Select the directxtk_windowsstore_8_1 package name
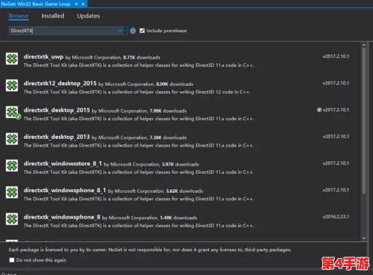 coord(63,164)
